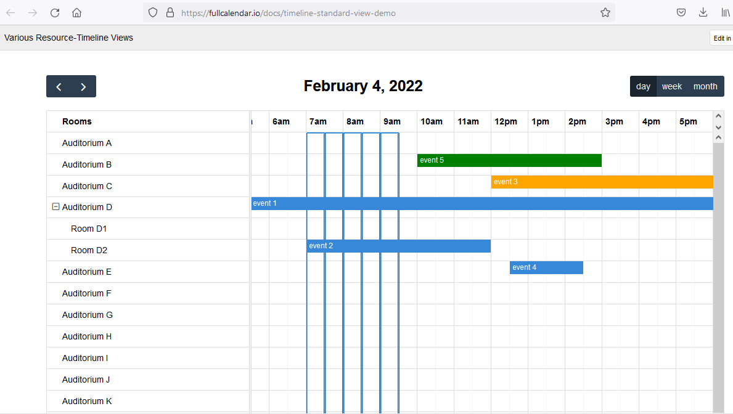
Task: Click the right chevron to go to next day
Action: click(83, 86)
